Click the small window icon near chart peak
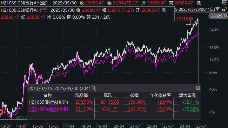Image resolution: width=228 pixels, height=128 pixels. (x=188, y=22)
